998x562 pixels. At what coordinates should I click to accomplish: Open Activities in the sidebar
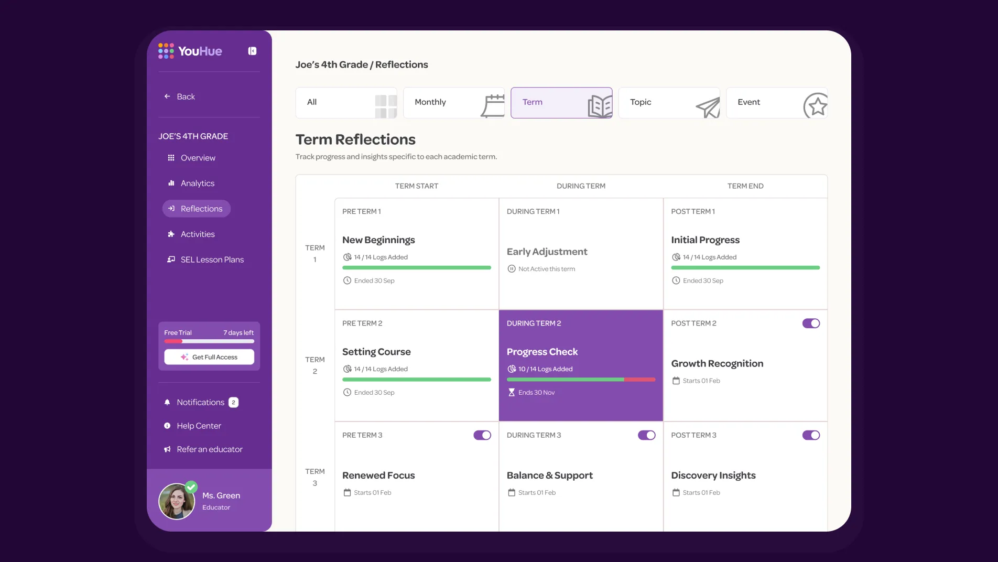[191, 234]
